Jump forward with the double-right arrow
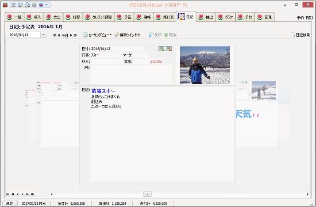 pyautogui.click(x=75, y=35)
